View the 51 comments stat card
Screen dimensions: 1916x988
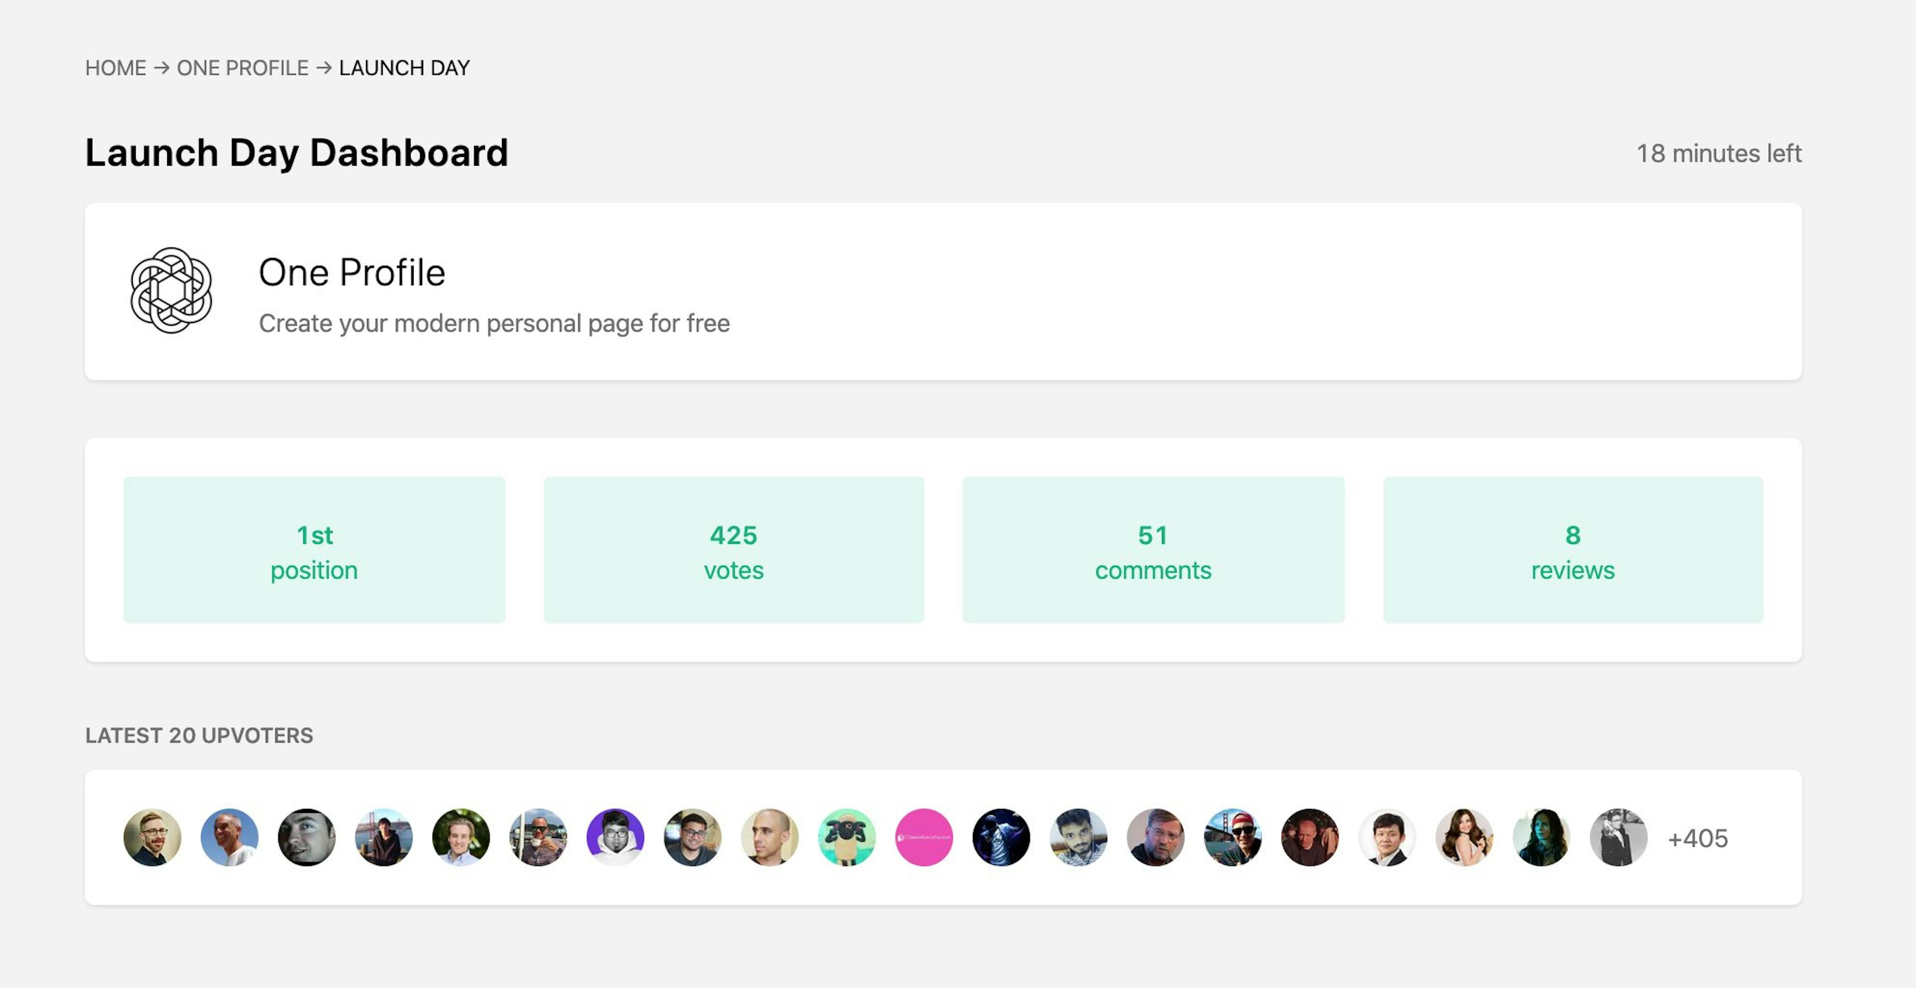(x=1153, y=550)
